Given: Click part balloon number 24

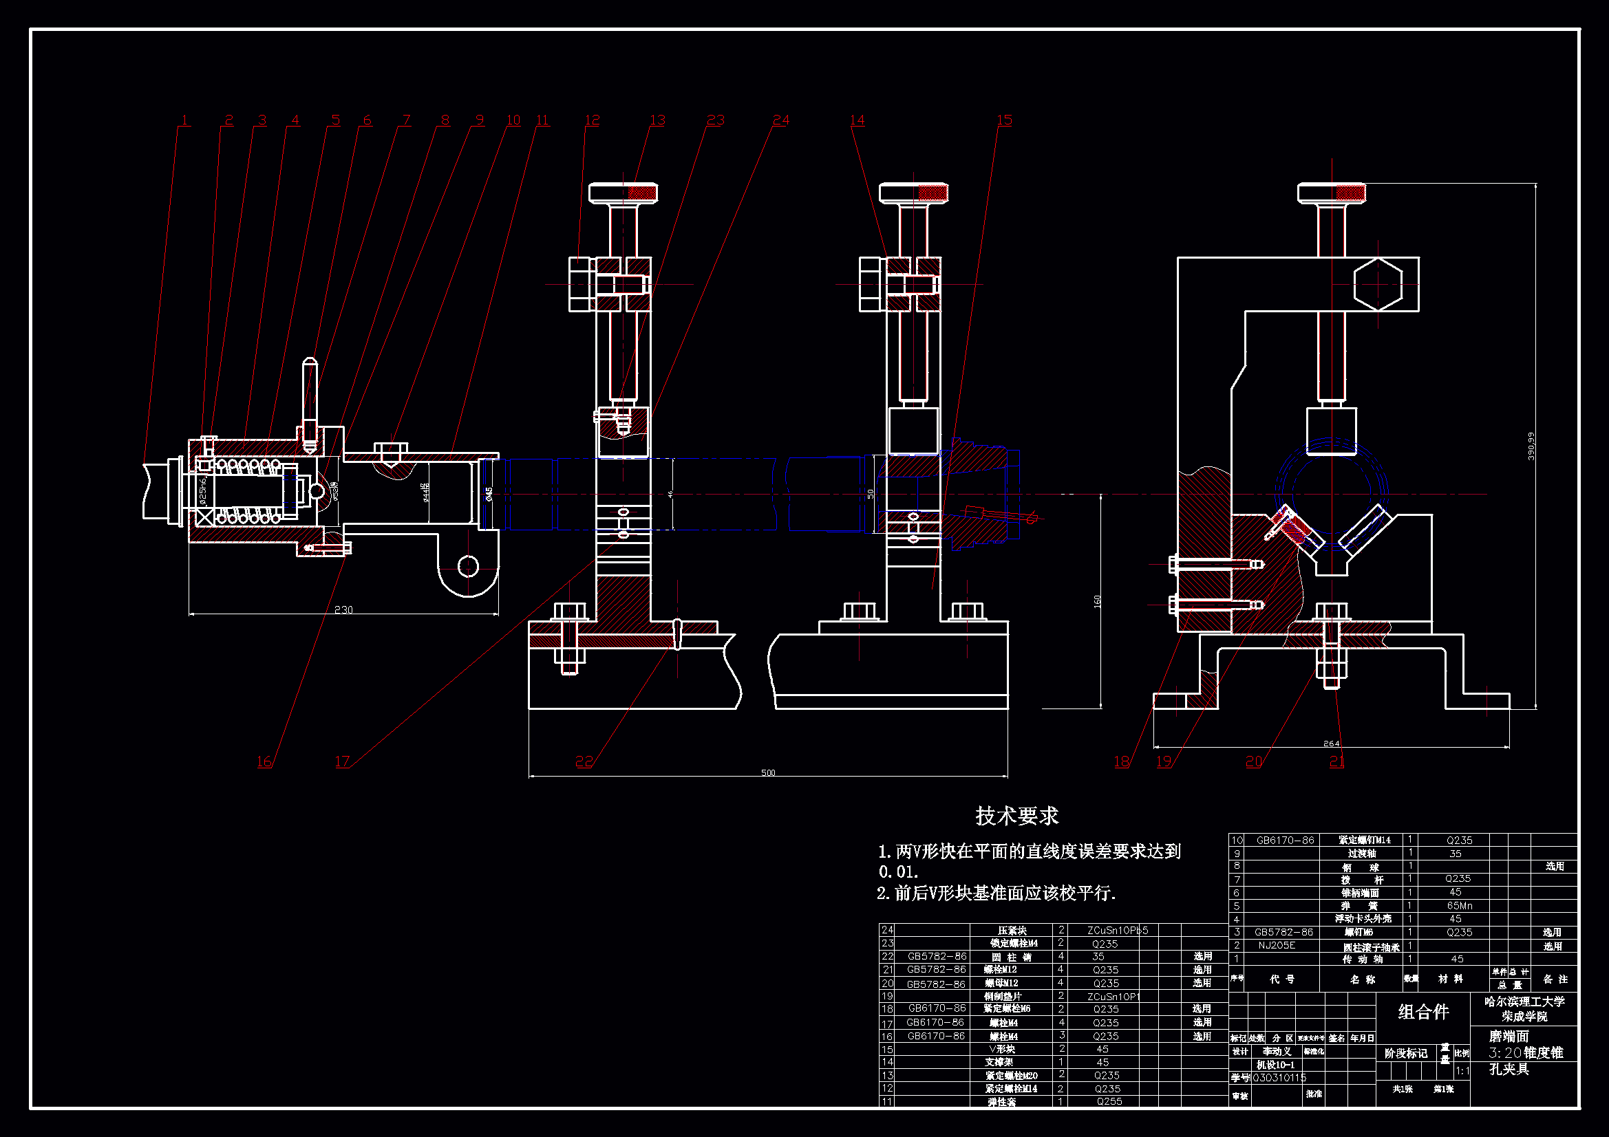Looking at the screenshot, I should (x=780, y=120).
